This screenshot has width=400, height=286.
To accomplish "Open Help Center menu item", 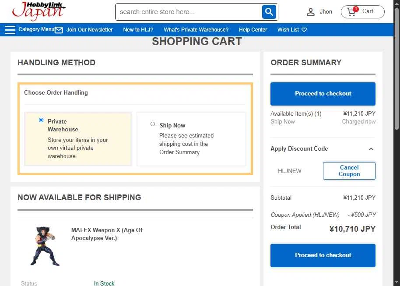I will pyautogui.click(x=253, y=30).
